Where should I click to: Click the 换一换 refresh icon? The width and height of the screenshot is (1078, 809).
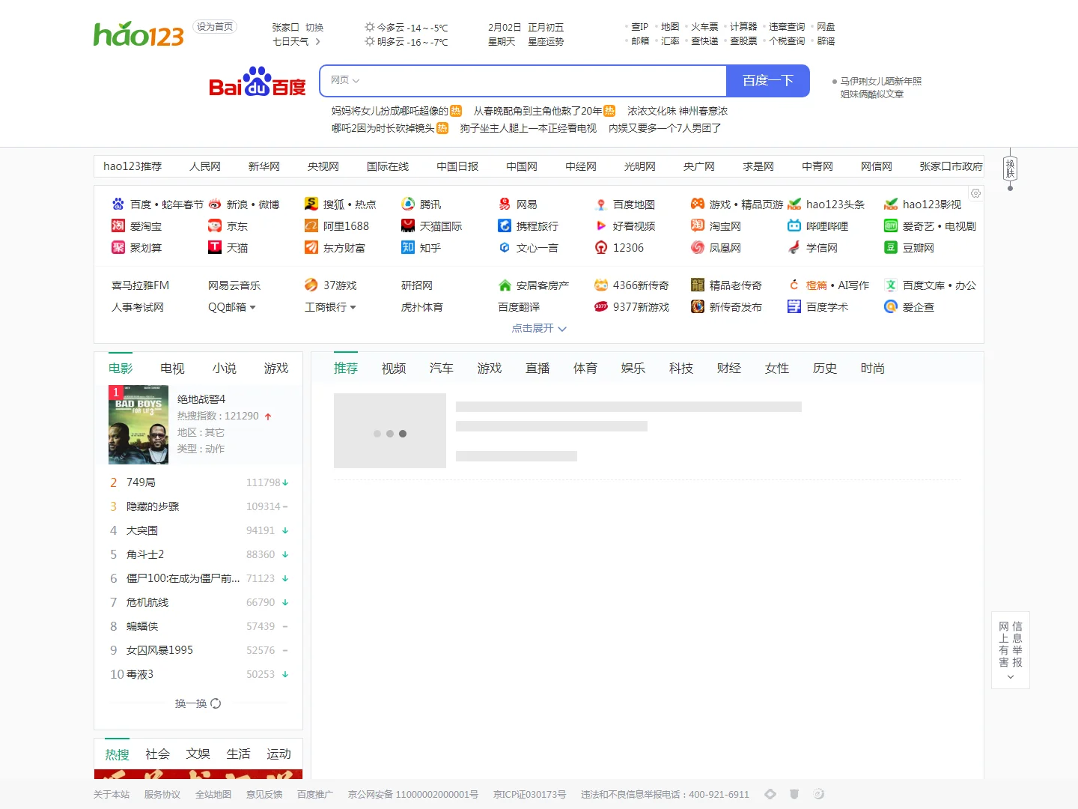click(x=216, y=703)
